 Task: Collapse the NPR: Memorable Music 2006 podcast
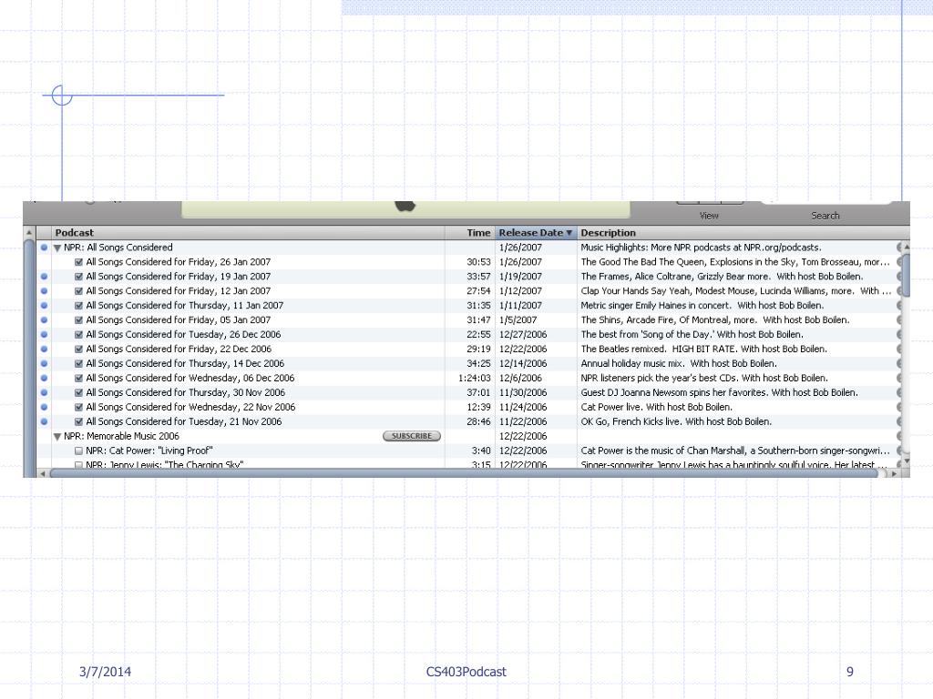(x=57, y=436)
